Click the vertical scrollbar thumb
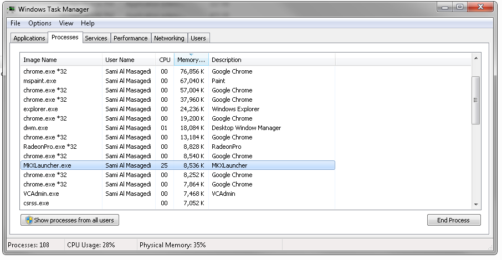This screenshot has height=260, width=502. (476, 100)
